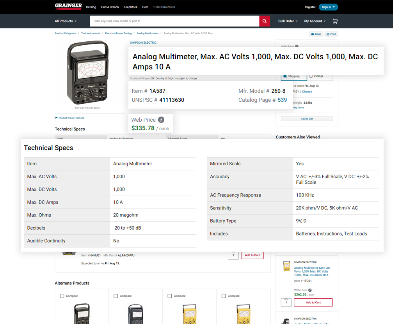Viewport: 393px width, 324px height.
Task: Tick the fourth Compare checkbox
Action: 224,296
